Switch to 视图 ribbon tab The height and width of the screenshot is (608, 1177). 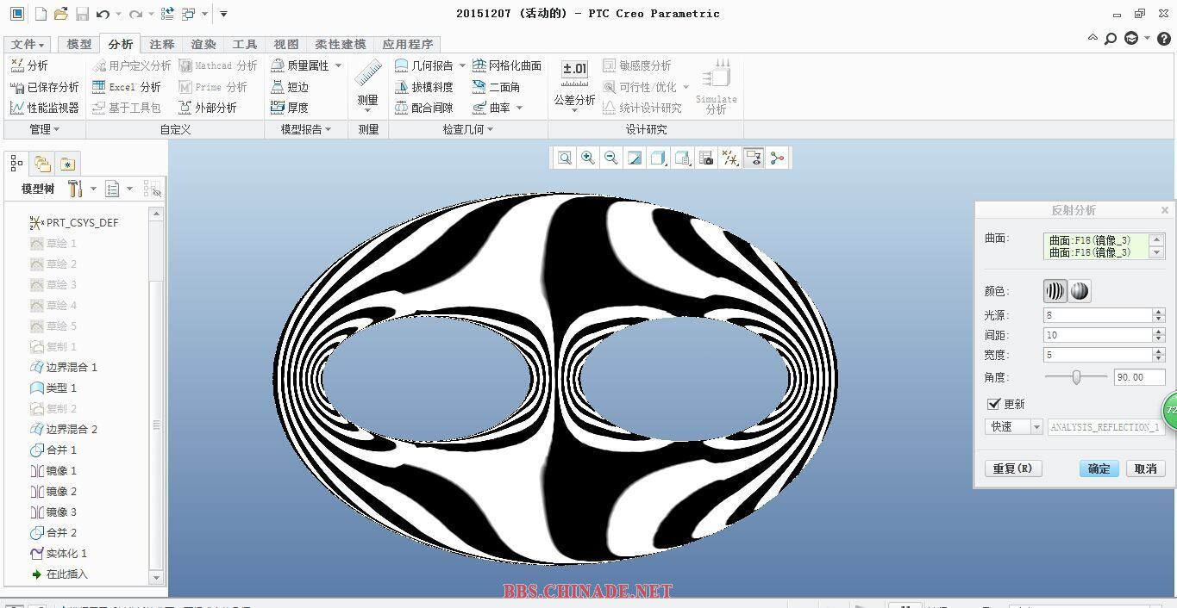click(286, 44)
